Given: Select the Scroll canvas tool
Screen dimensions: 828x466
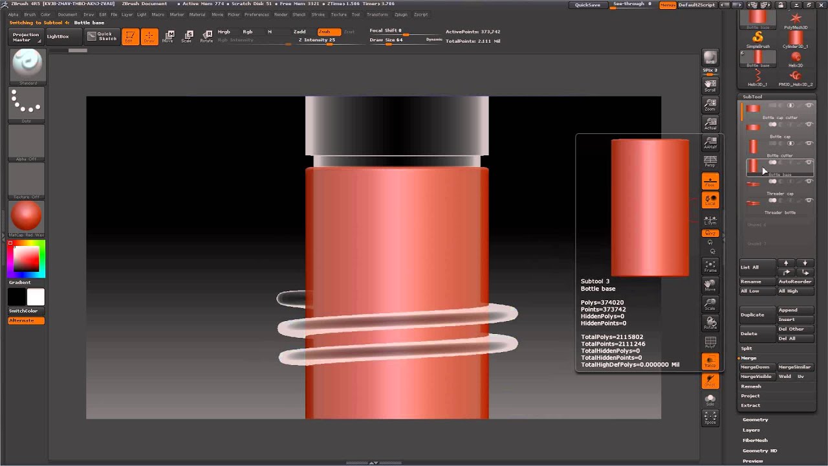Looking at the screenshot, I should coord(710,85).
